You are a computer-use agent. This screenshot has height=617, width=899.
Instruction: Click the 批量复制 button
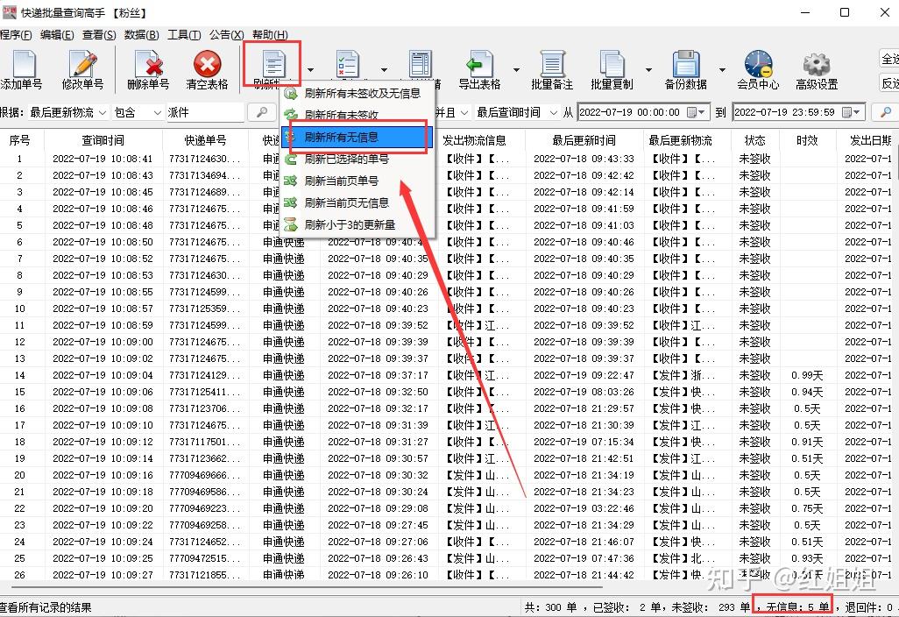click(x=612, y=66)
